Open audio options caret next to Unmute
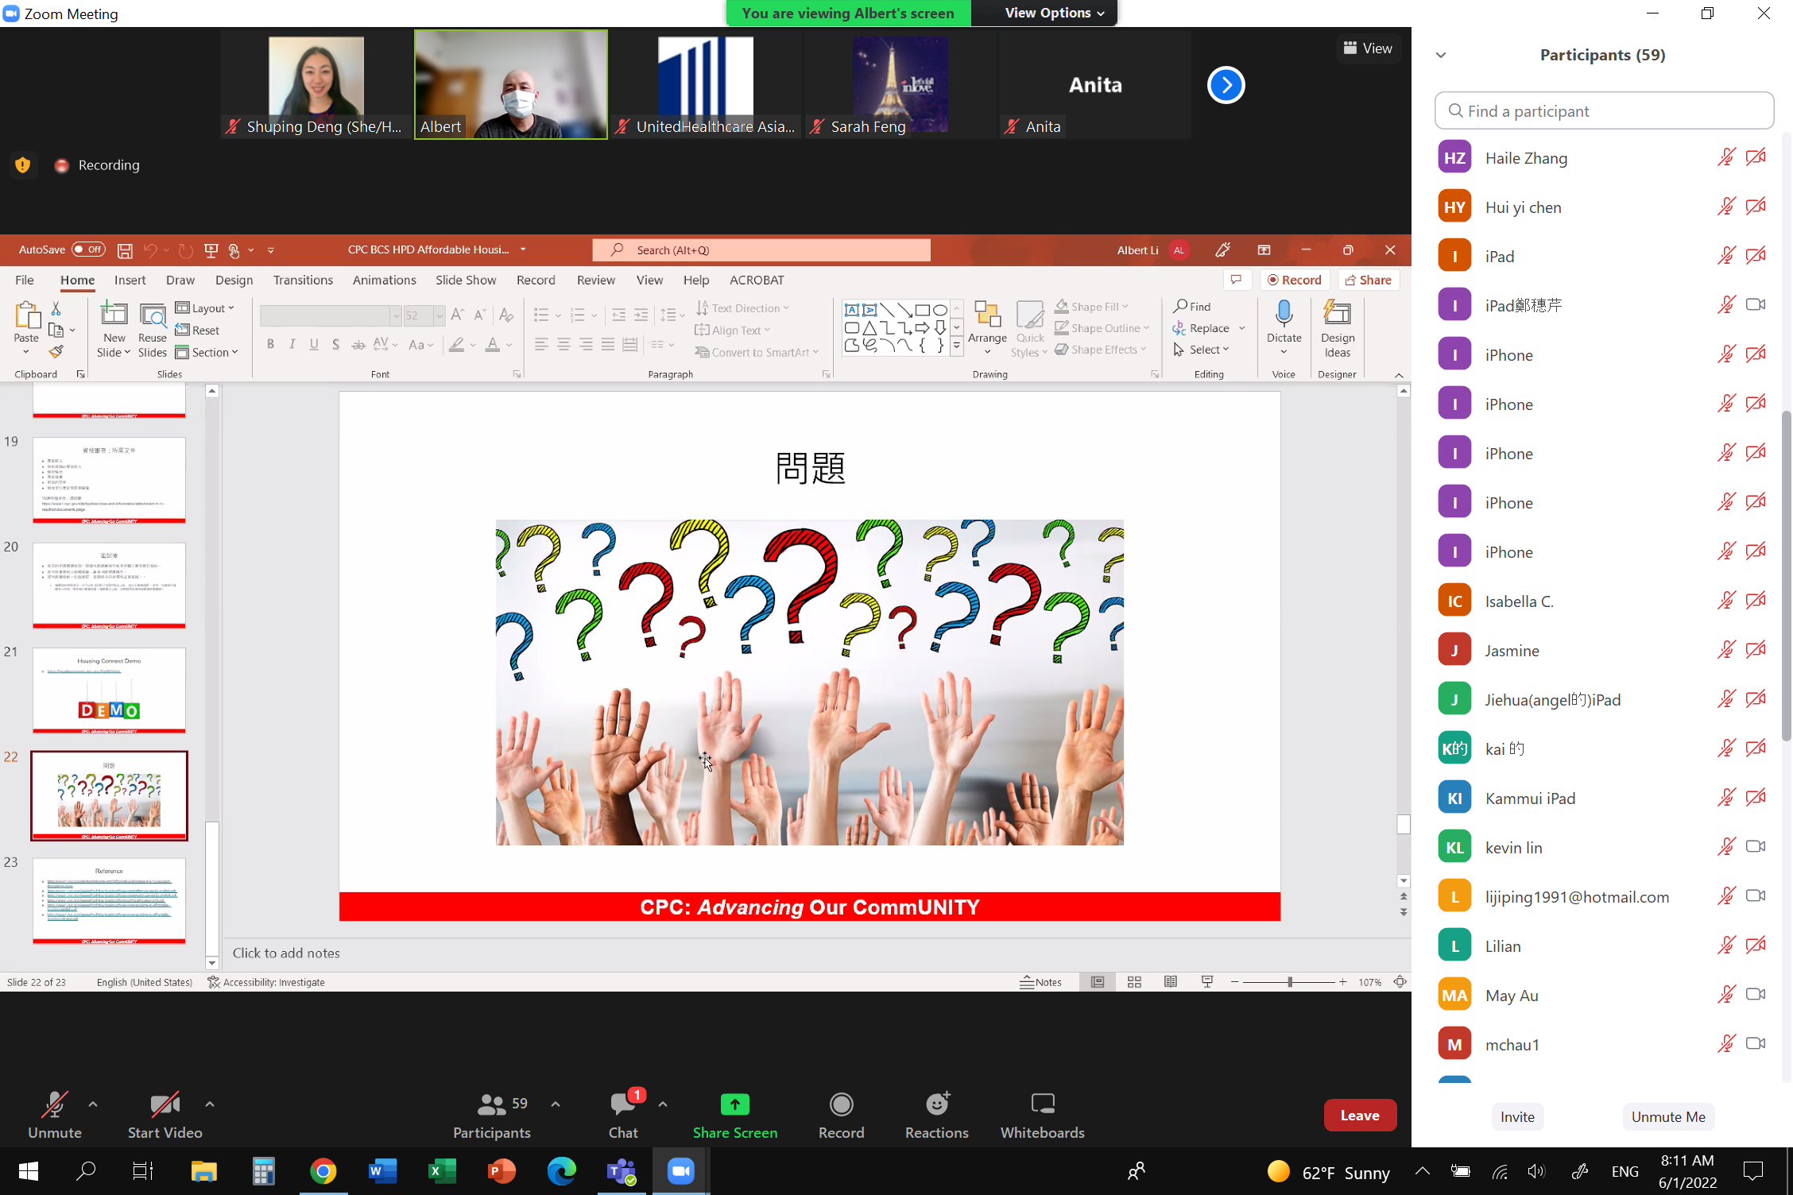Image resolution: width=1793 pixels, height=1195 pixels. pos(93,1104)
